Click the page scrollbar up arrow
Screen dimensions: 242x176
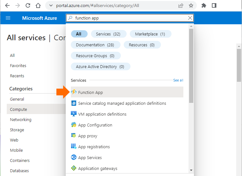(239, 46)
